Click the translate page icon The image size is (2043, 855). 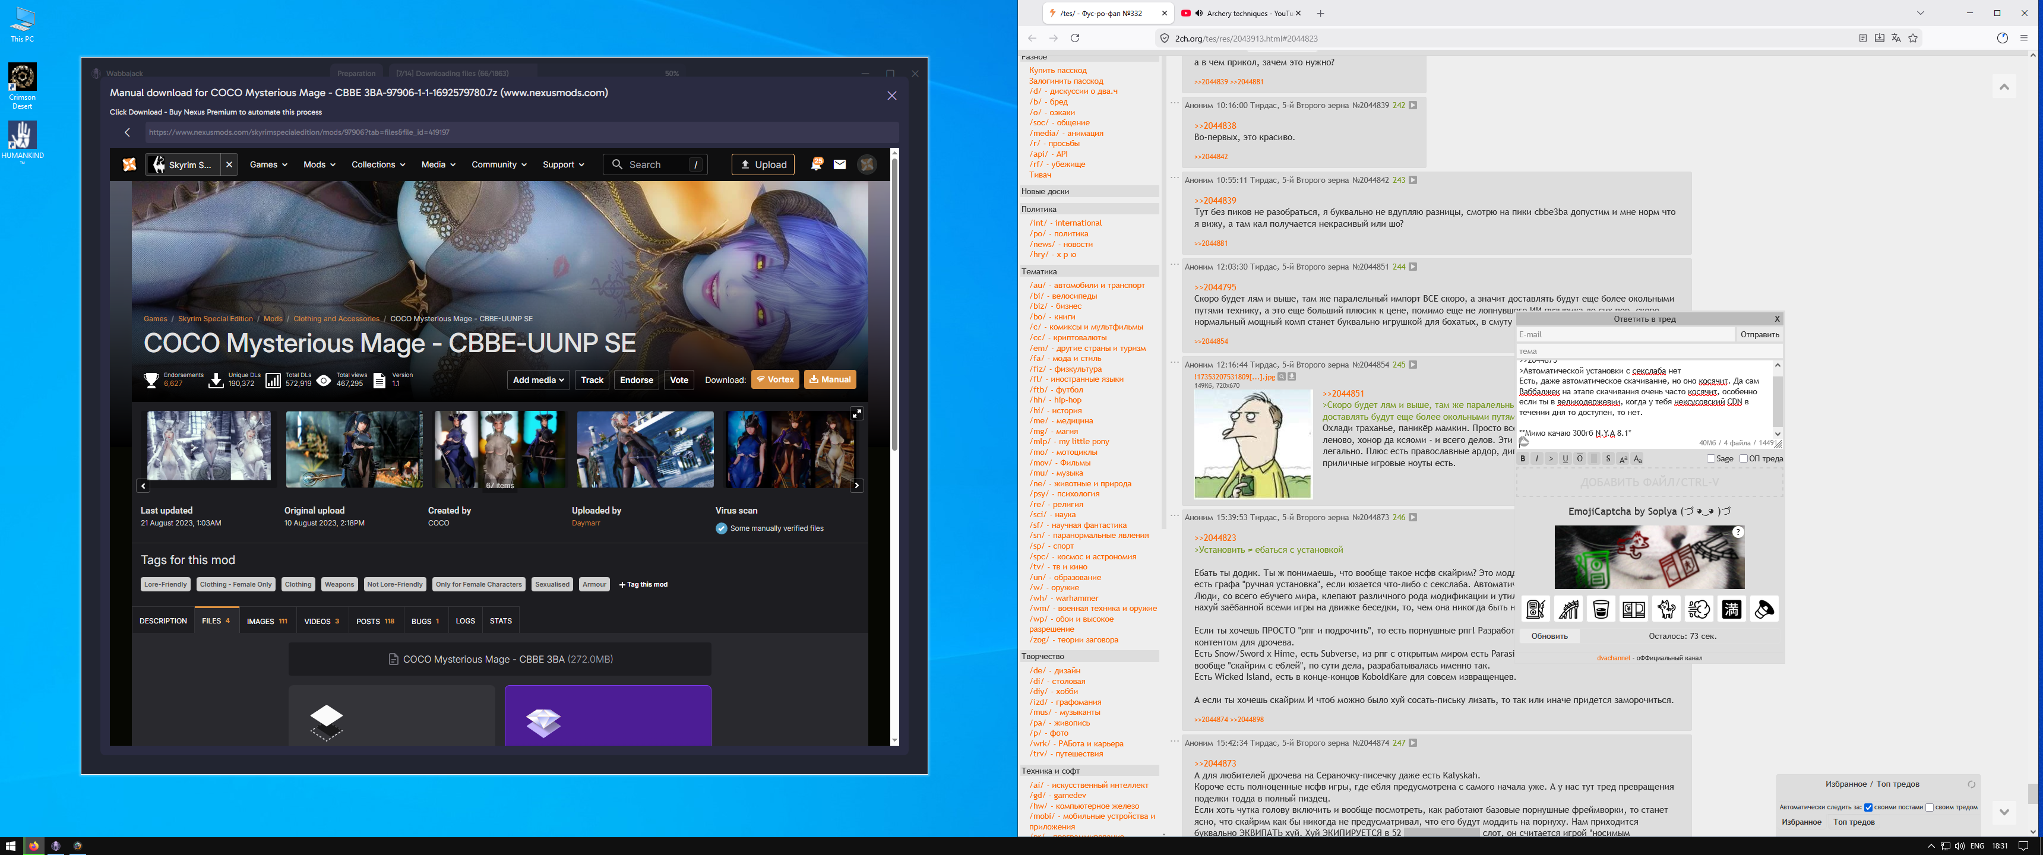[x=1896, y=38]
